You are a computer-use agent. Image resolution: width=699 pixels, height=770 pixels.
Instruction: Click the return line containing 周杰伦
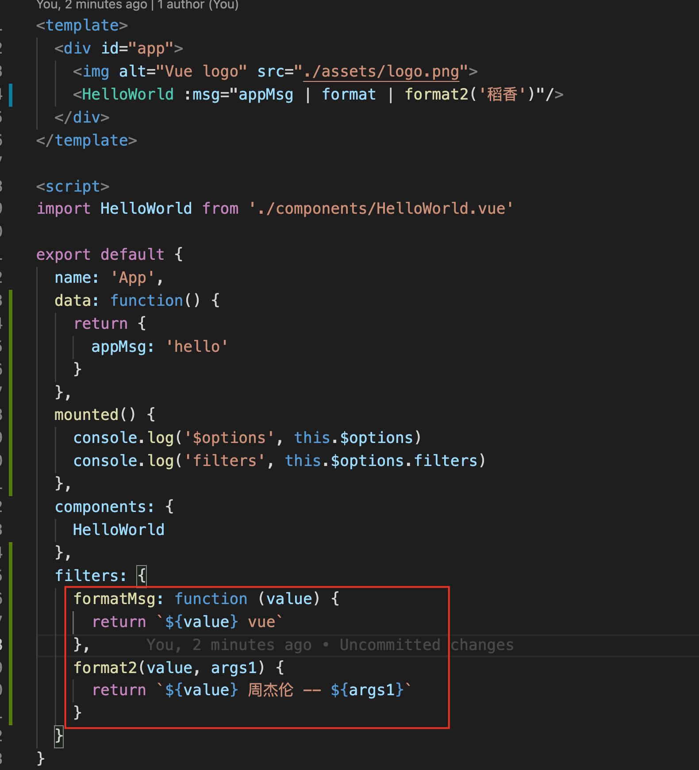pos(252,690)
